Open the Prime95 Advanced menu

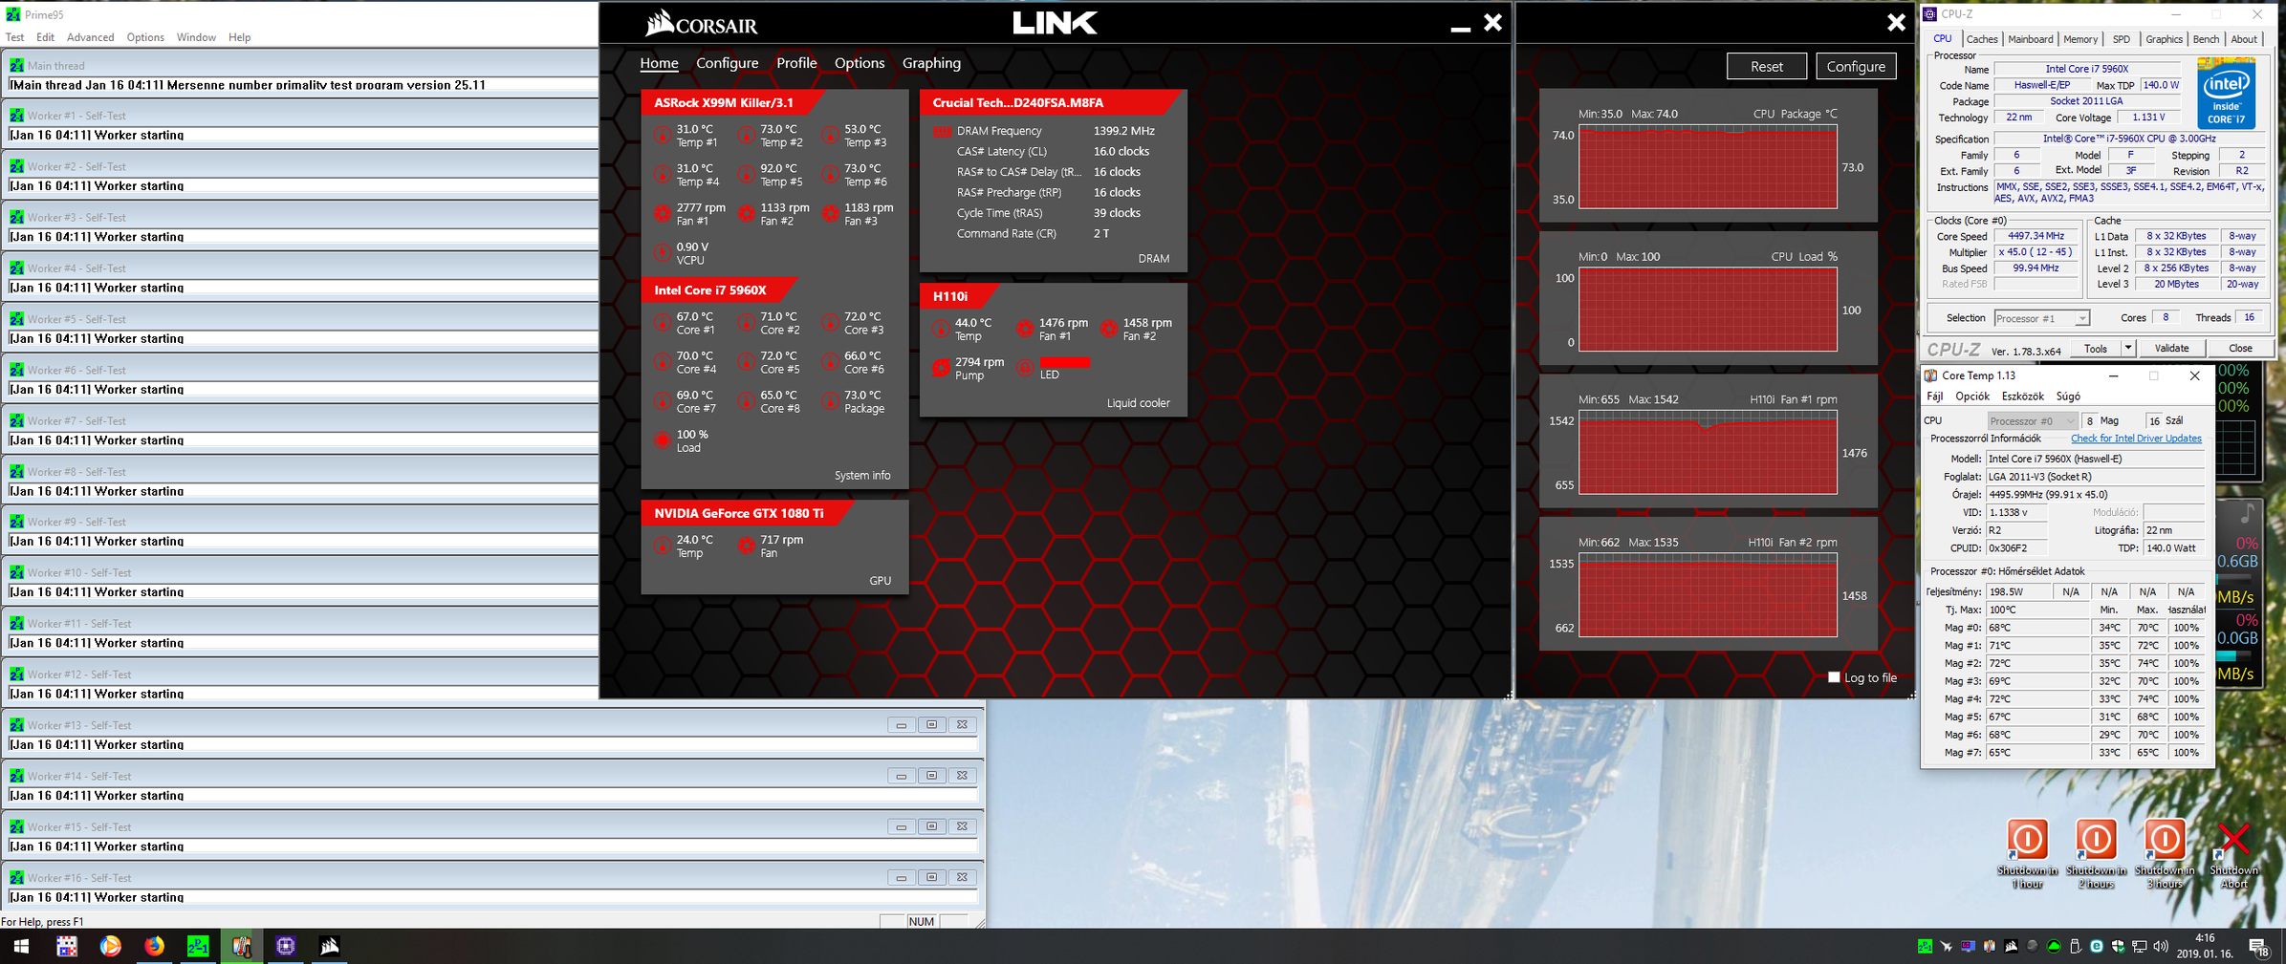click(90, 37)
